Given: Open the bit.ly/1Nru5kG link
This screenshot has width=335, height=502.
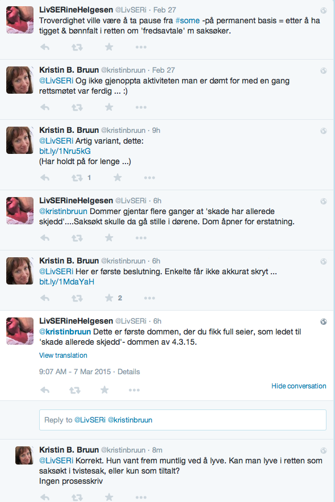Looking at the screenshot, I should (65, 151).
